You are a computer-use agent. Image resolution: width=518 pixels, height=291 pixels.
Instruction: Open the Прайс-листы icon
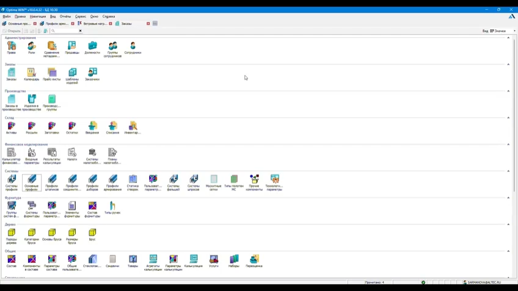pyautogui.click(x=52, y=74)
